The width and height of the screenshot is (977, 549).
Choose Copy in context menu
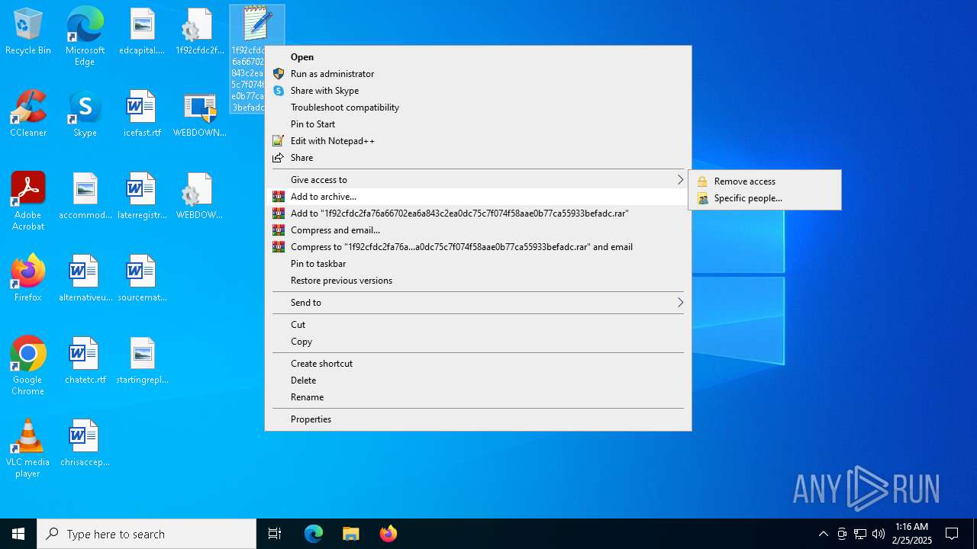point(478,342)
